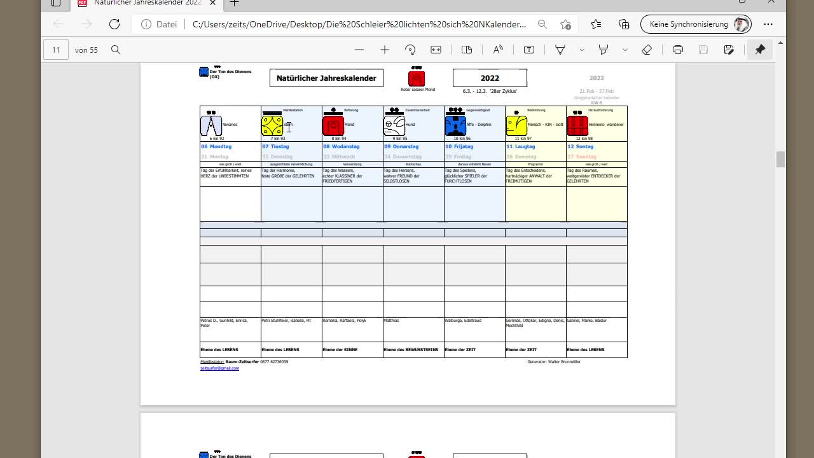Refresh the browser page
The width and height of the screenshot is (814, 458).
(x=114, y=24)
